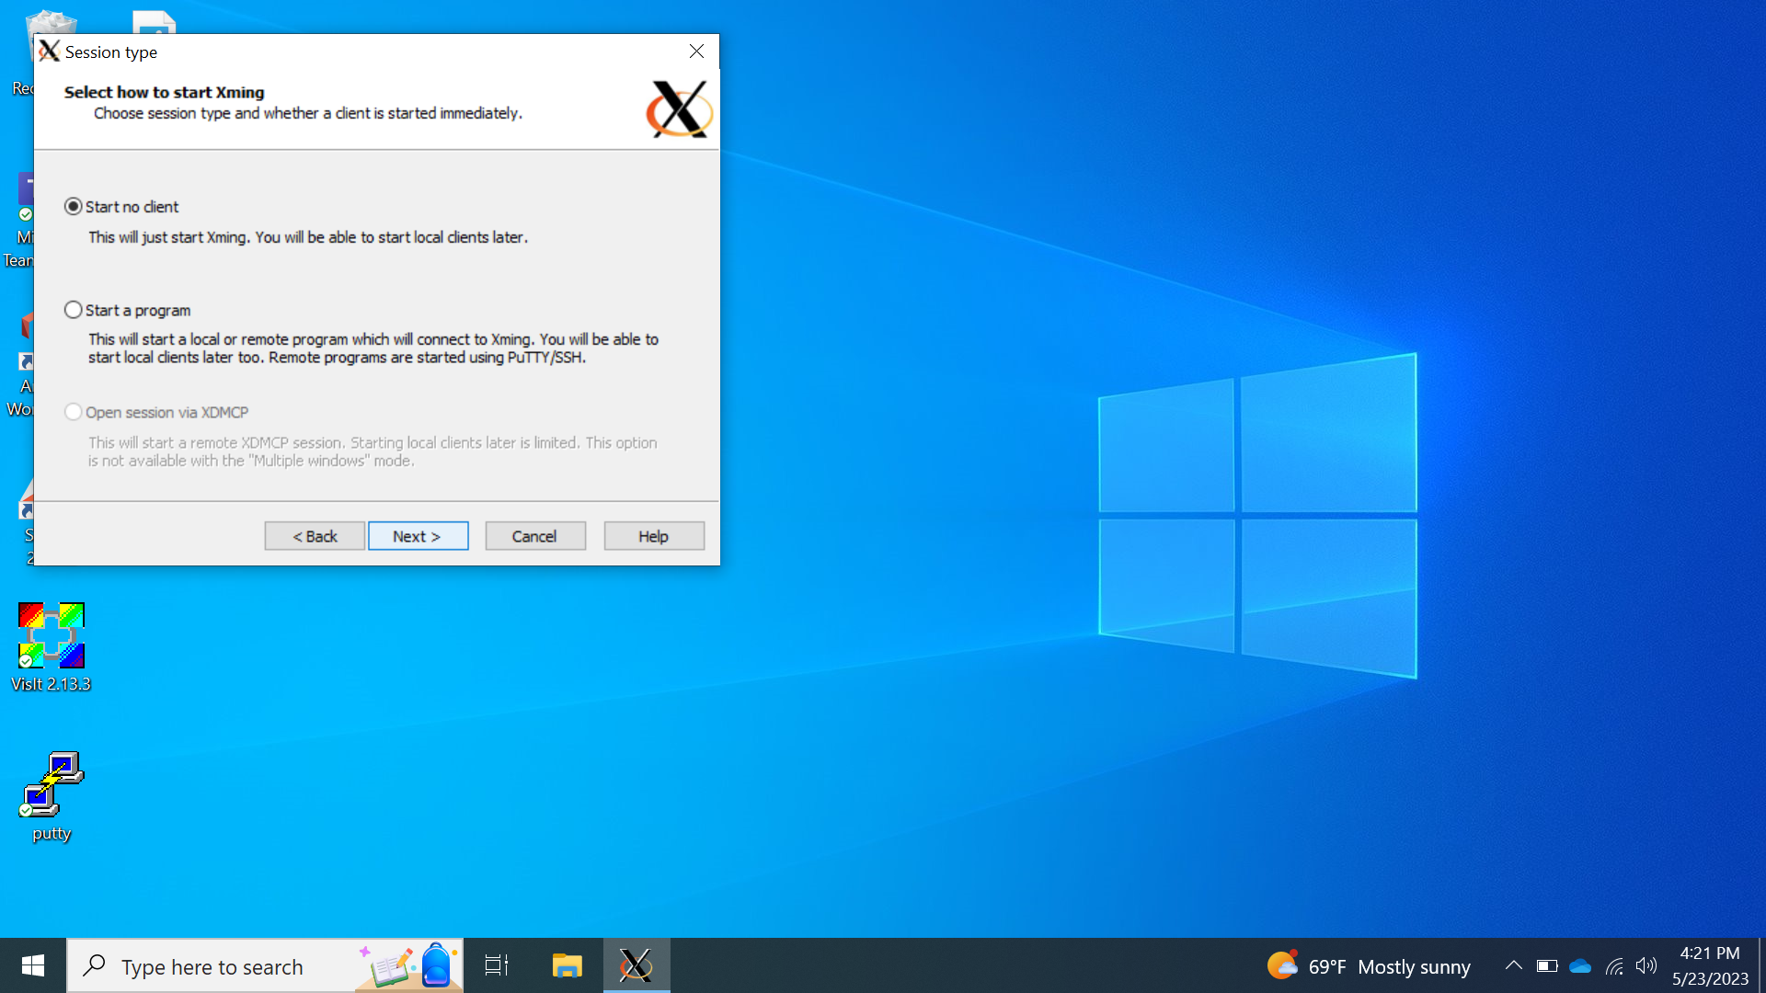Choose the Start a program option
1766x993 pixels.
(74, 310)
